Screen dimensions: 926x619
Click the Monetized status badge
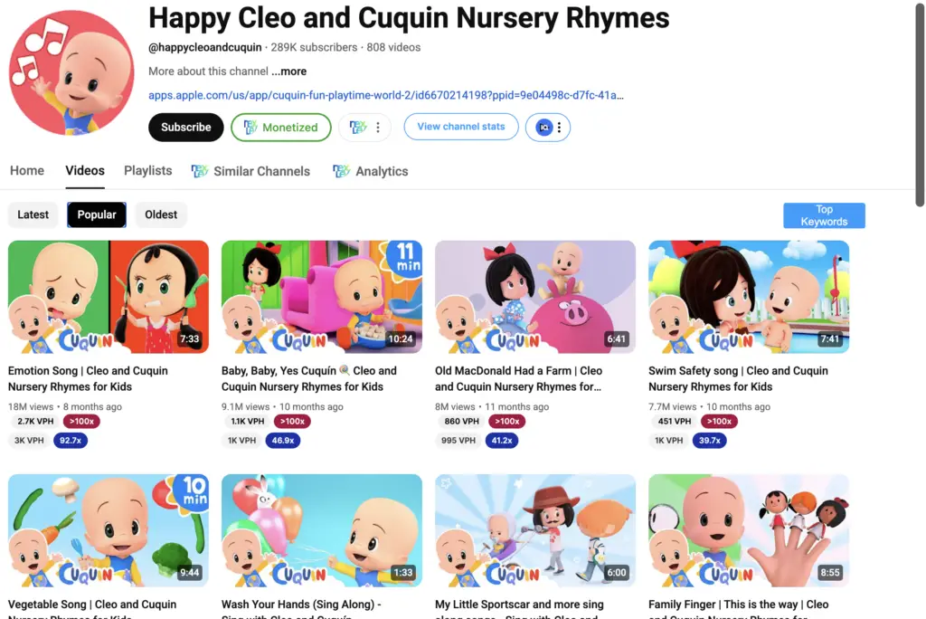[281, 127]
